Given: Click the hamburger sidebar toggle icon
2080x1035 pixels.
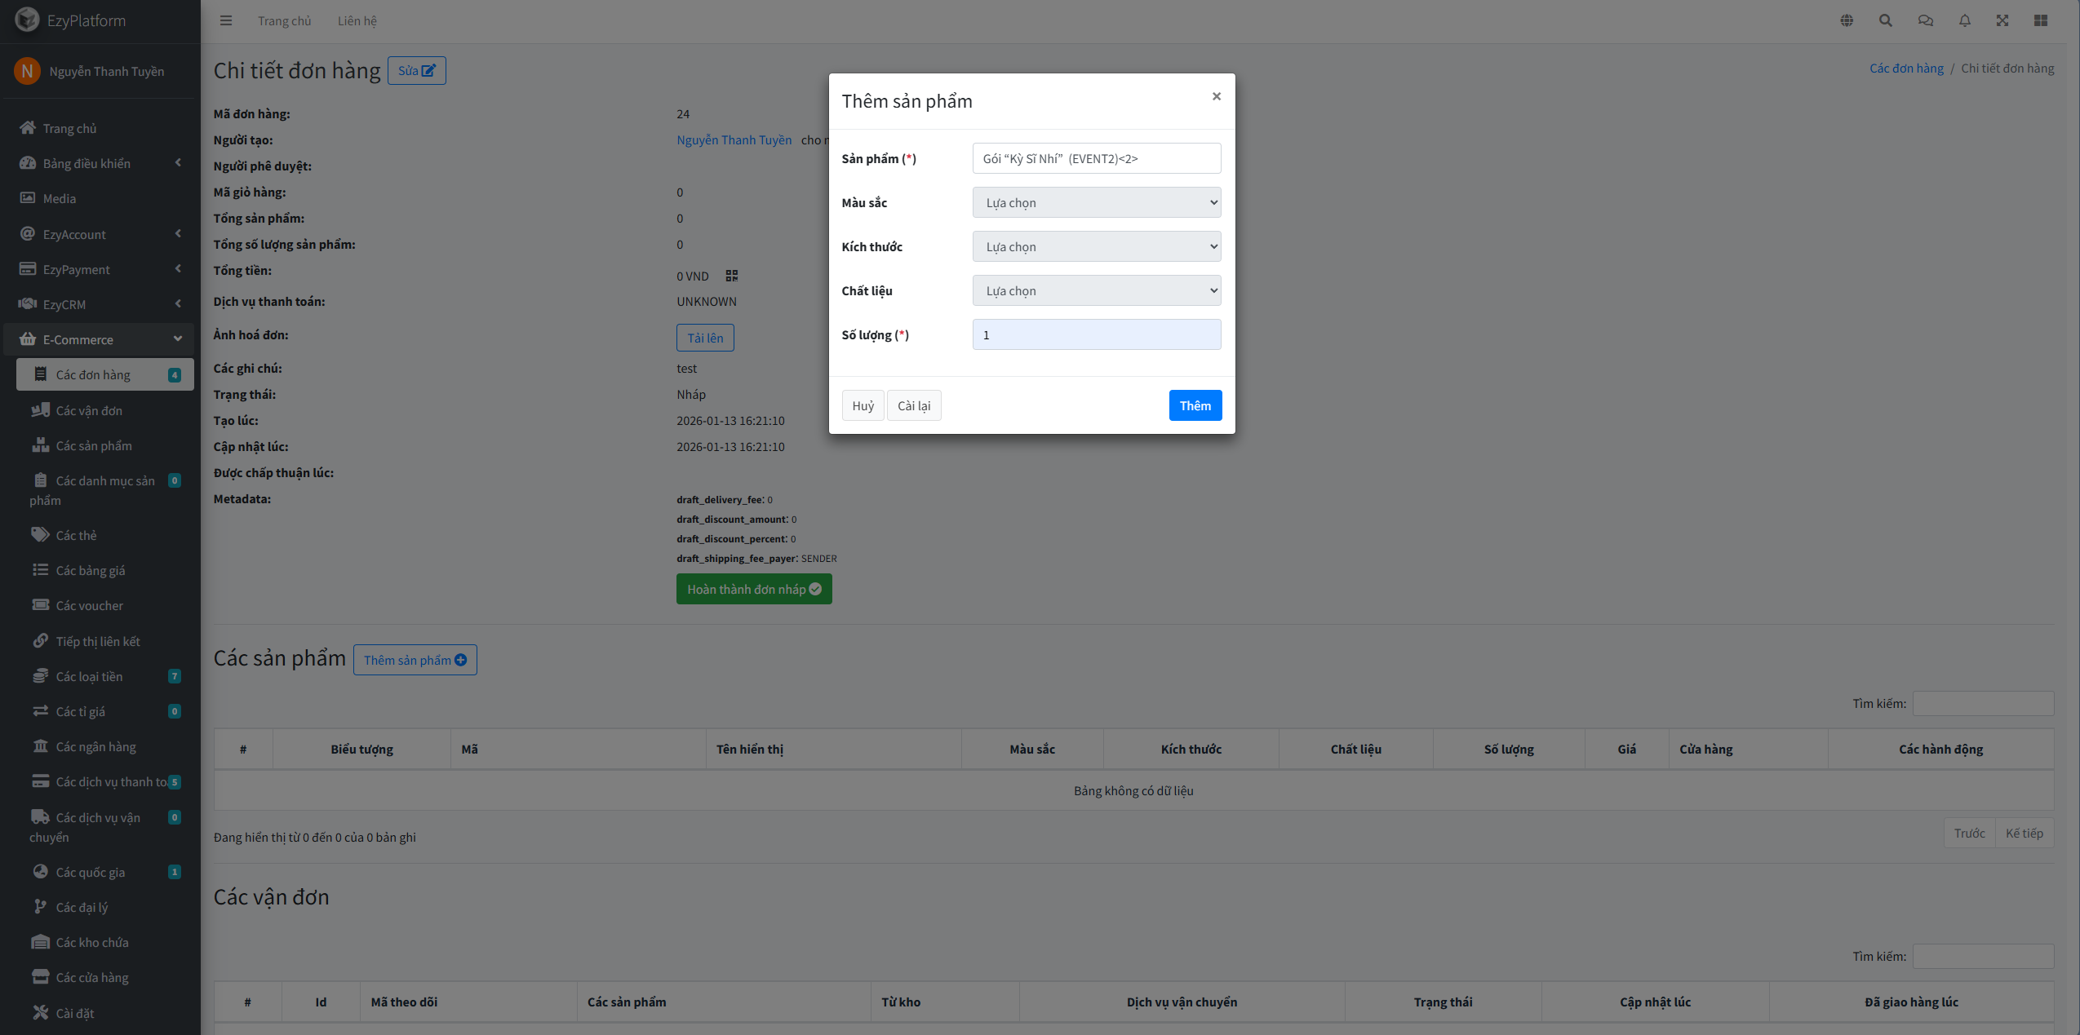Looking at the screenshot, I should pos(226,20).
